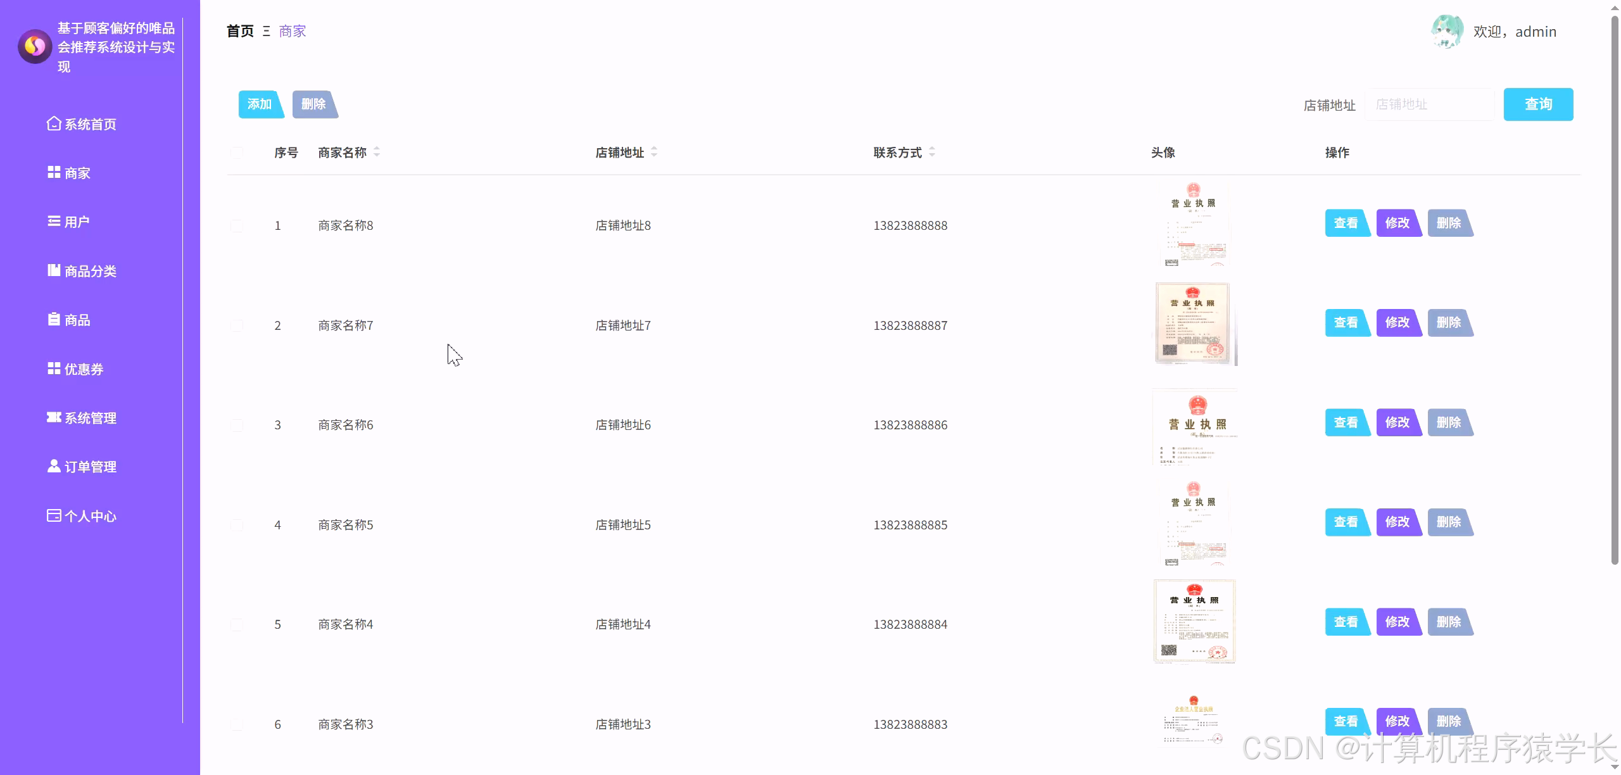Click the person icon beside 订单管理
The image size is (1621, 775).
[54, 466]
